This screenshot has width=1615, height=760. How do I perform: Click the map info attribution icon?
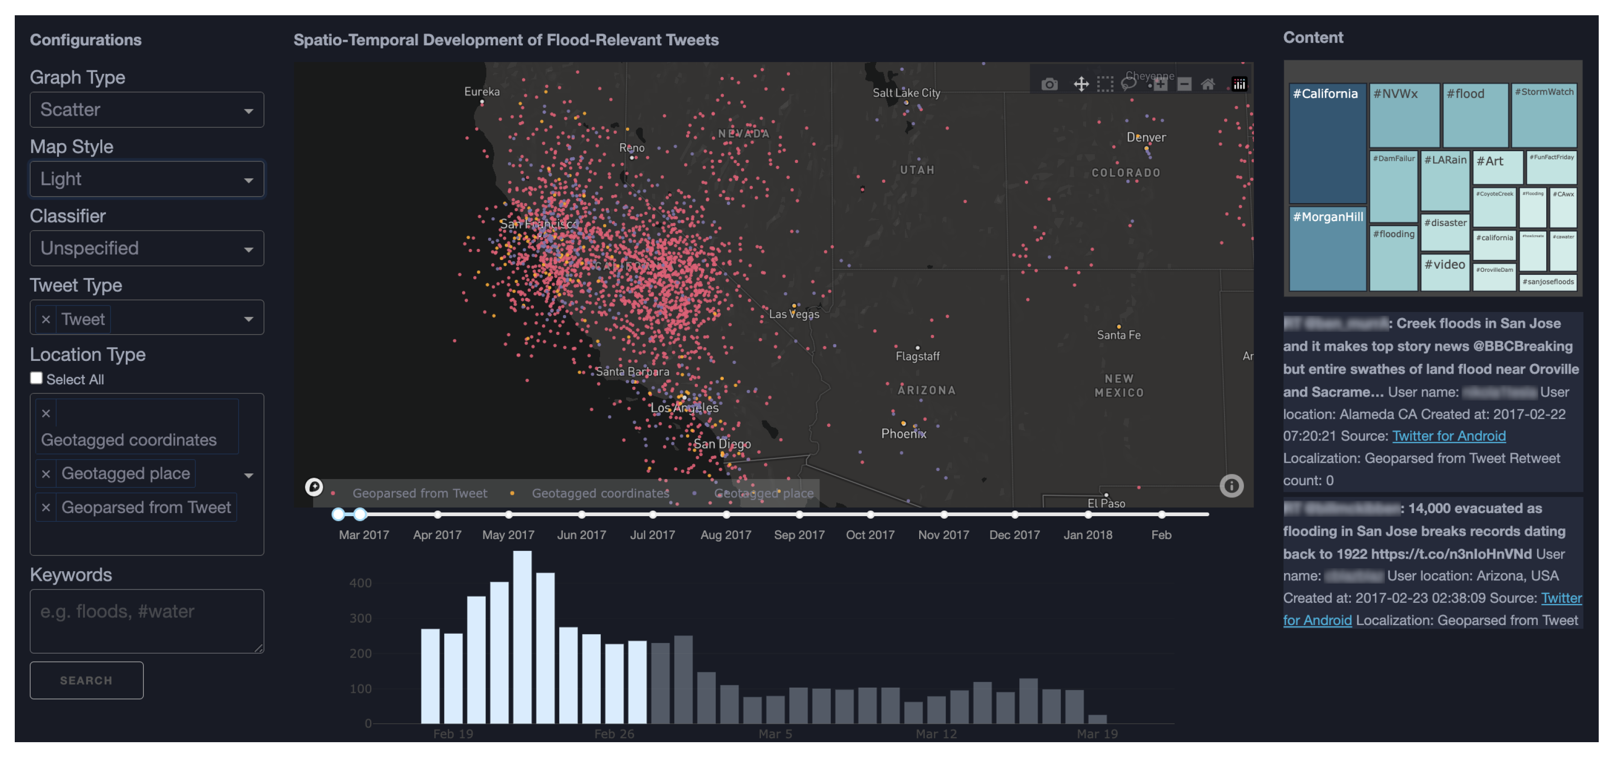[x=1231, y=485]
